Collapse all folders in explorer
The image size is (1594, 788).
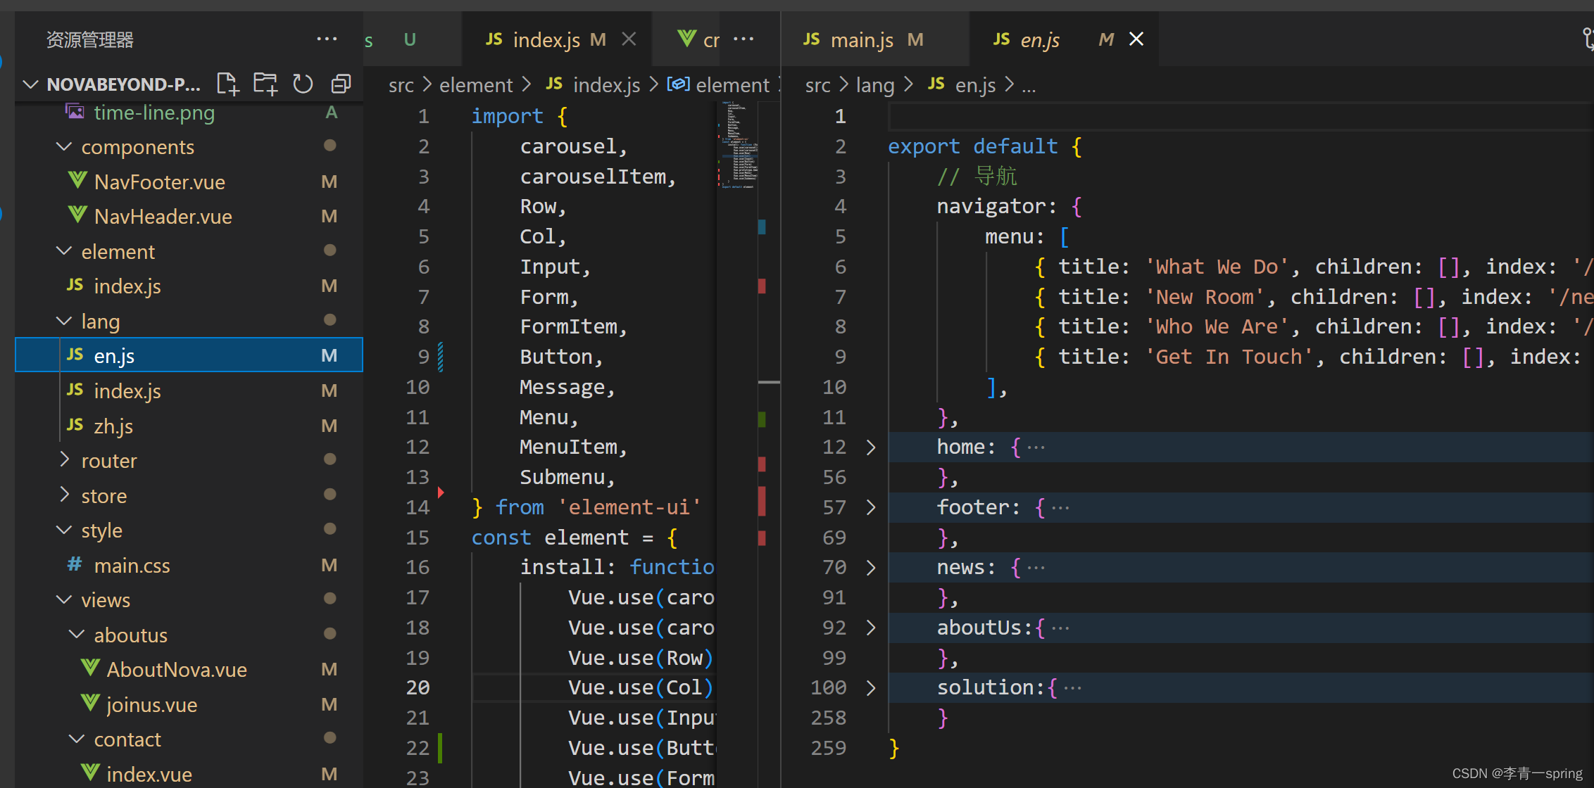pos(341,84)
